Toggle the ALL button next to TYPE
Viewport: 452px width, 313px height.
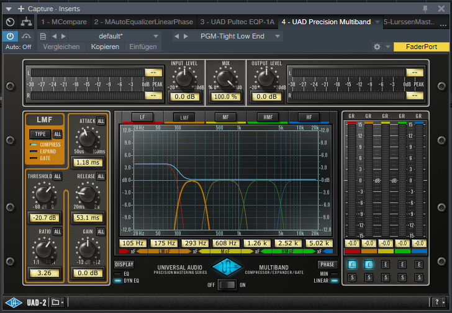point(57,134)
